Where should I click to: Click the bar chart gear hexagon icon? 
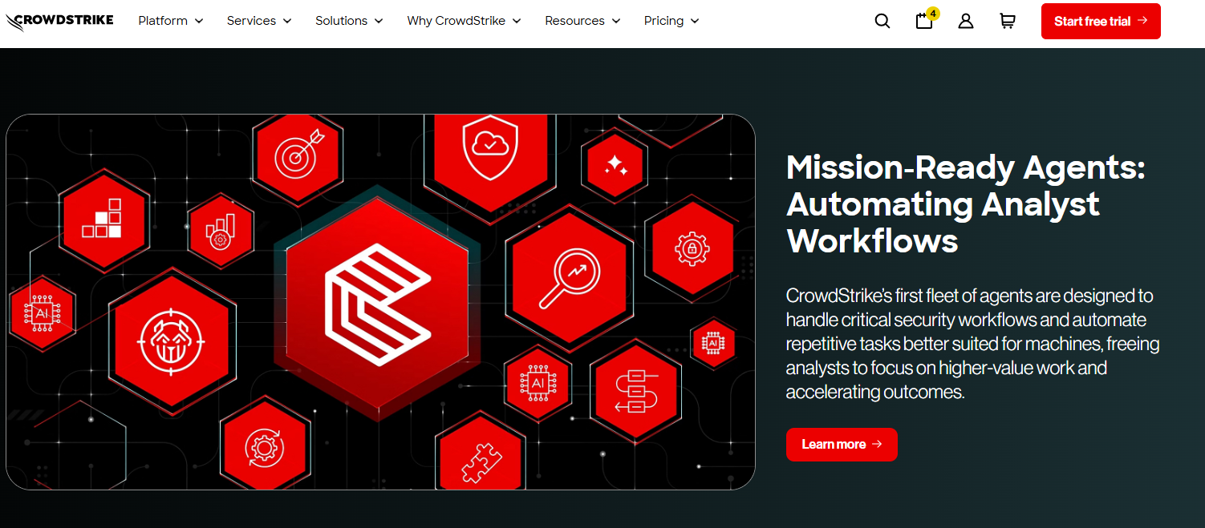pyautogui.click(x=221, y=231)
